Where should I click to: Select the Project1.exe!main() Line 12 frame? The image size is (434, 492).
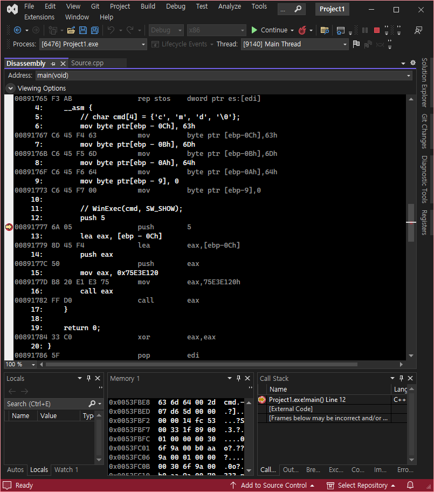pyautogui.click(x=307, y=400)
